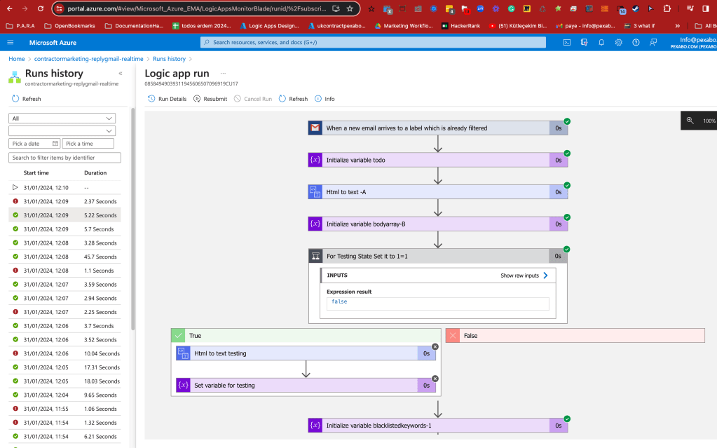Click the green check on the True branch
717x448 pixels.
[178, 335]
